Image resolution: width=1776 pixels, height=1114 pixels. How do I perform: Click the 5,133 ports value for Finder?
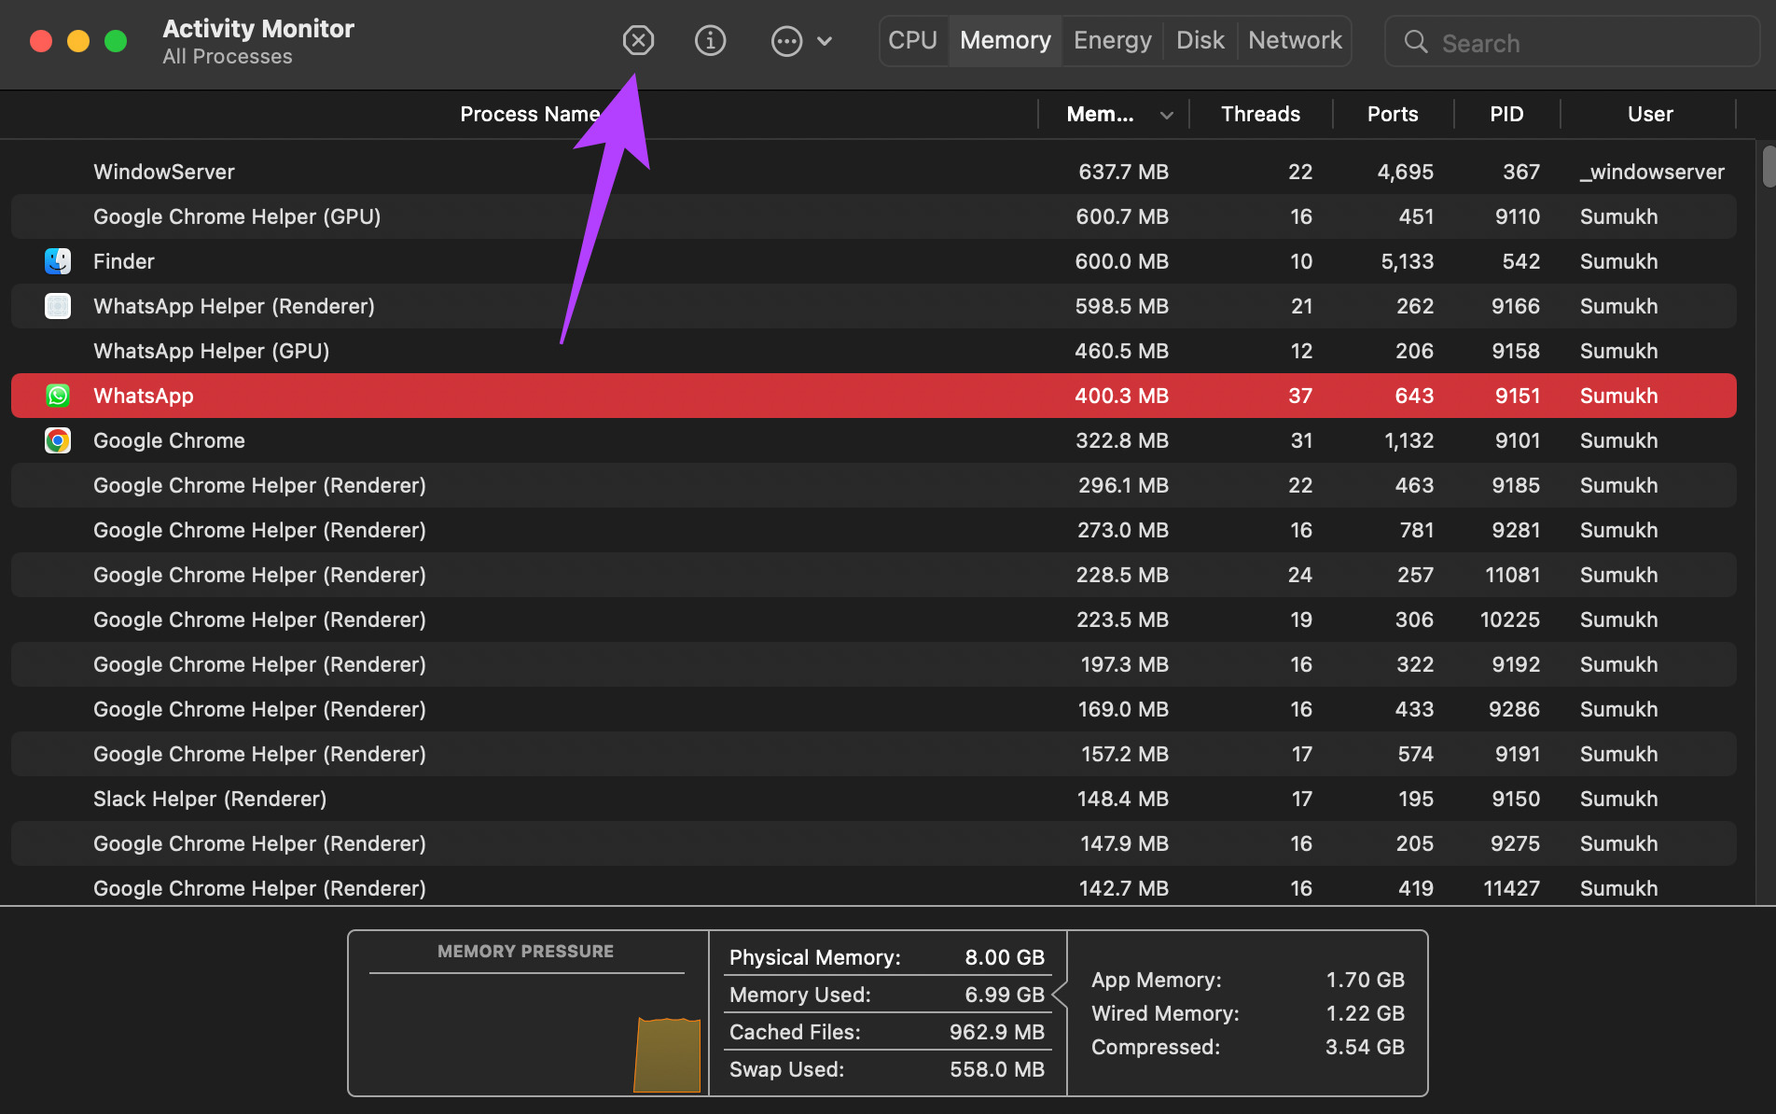click(x=1407, y=261)
